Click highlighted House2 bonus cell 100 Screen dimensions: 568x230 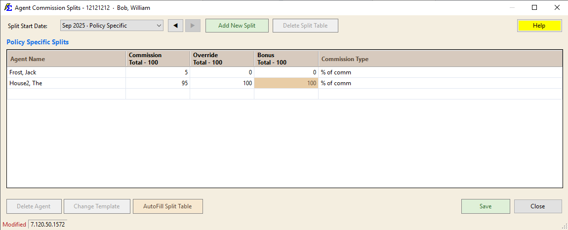click(286, 83)
